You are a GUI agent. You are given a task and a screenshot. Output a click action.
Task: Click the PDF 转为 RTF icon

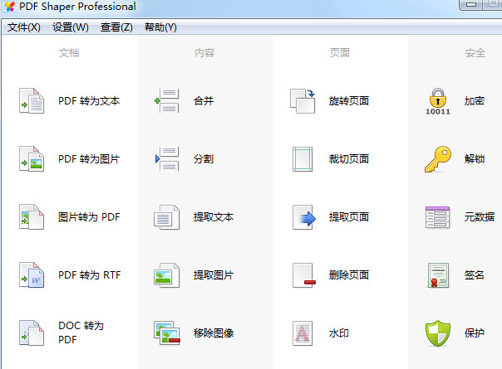(x=32, y=275)
